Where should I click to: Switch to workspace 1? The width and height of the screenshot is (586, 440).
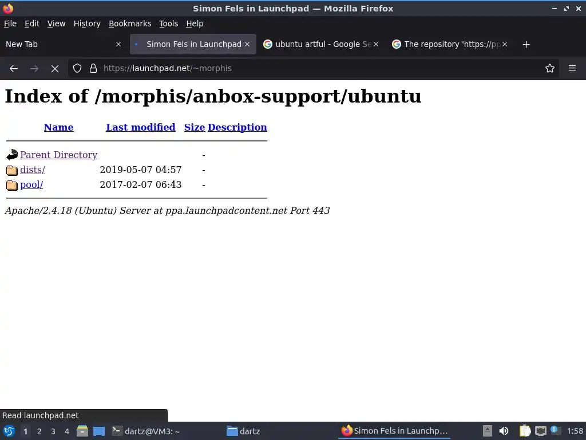pyautogui.click(x=25, y=431)
